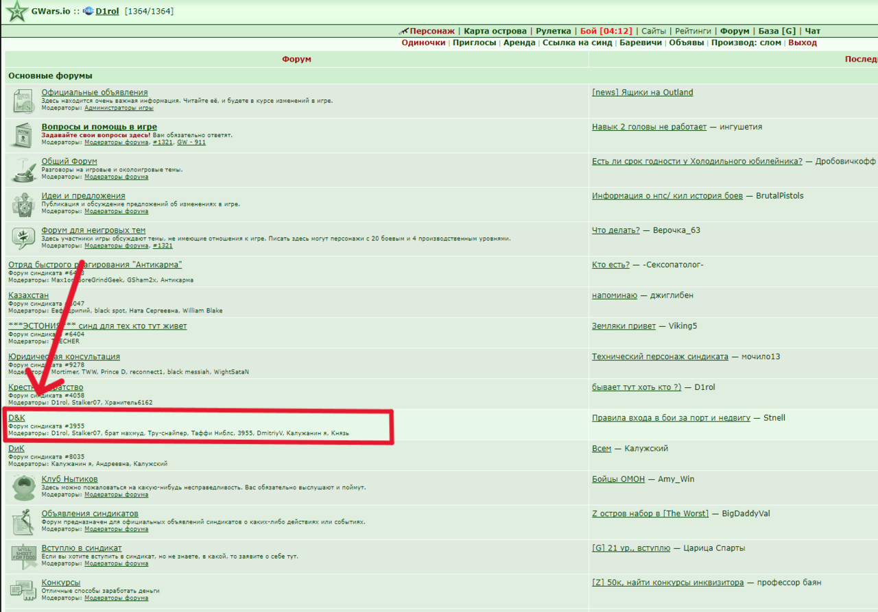The height and width of the screenshot is (612, 878).
Task: Open topic Z остров набор в [The Worst]
Action: pyautogui.click(x=650, y=513)
